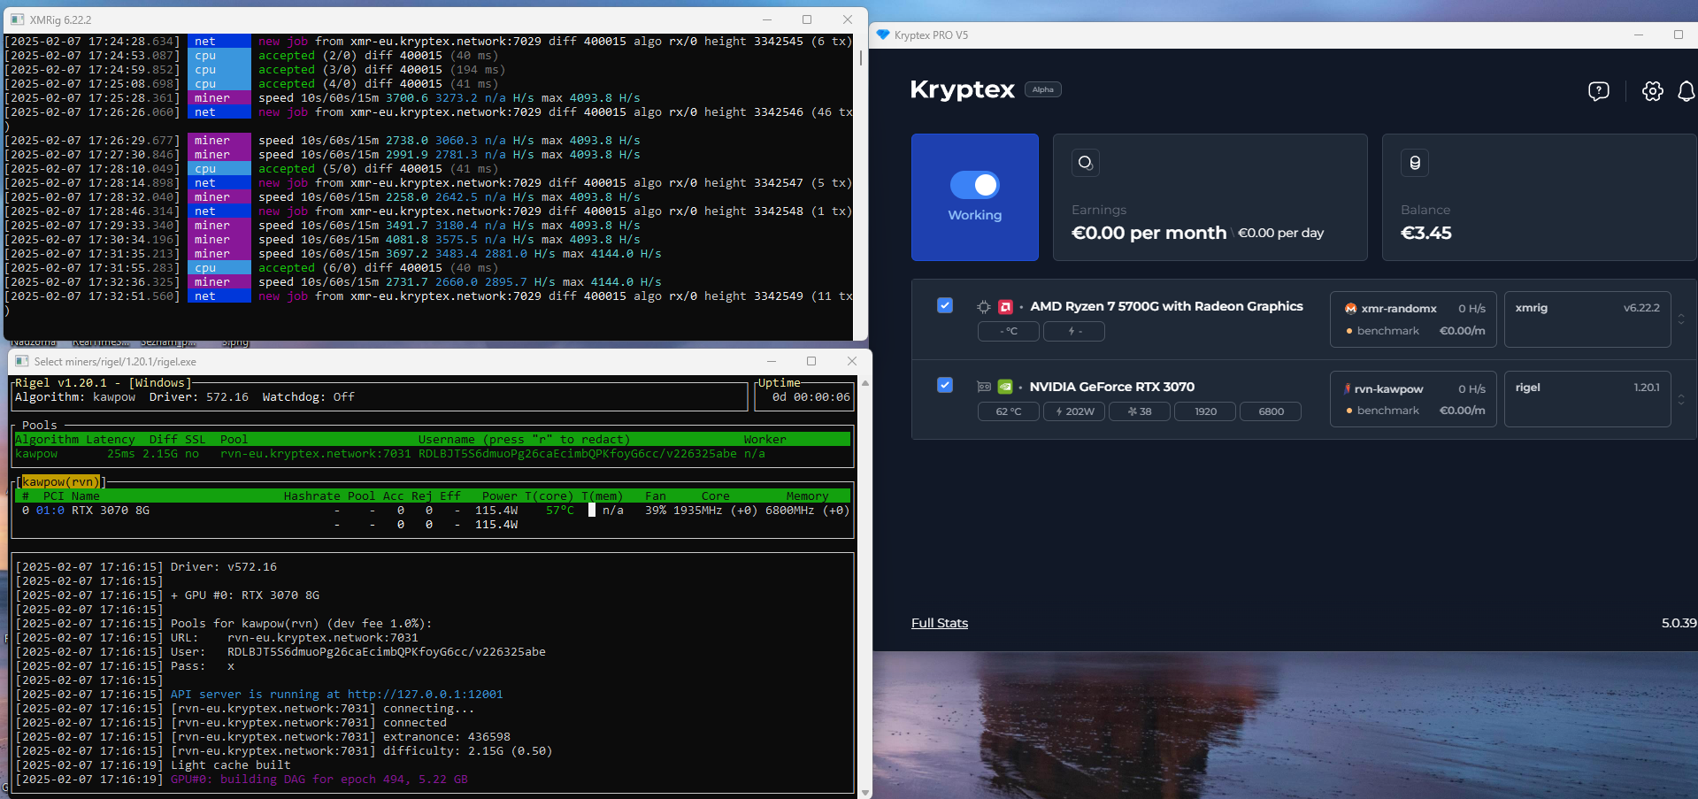Toggle the Working mining switch off

click(975, 185)
